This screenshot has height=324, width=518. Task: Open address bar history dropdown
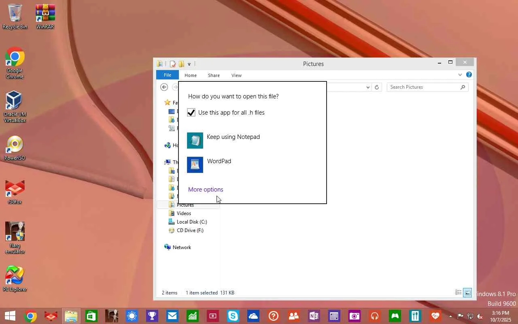tap(368, 87)
